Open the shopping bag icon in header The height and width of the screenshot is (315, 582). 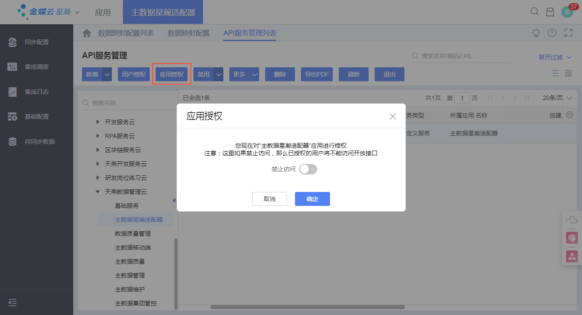550,12
